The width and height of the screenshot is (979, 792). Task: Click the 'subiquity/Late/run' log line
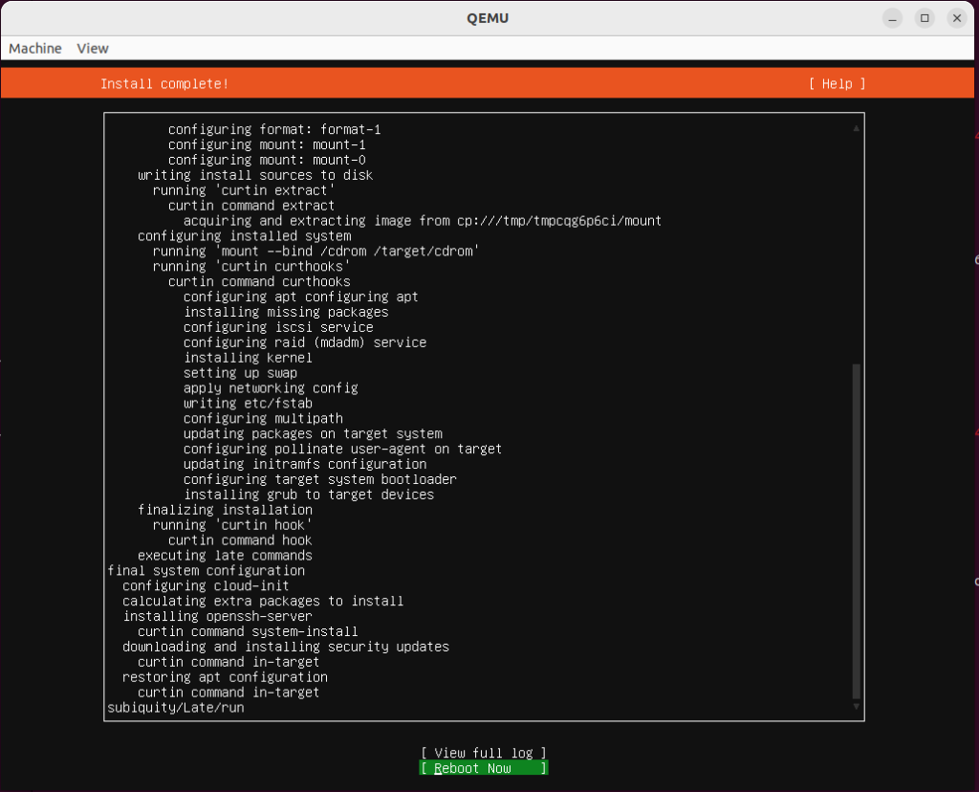(176, 708)
